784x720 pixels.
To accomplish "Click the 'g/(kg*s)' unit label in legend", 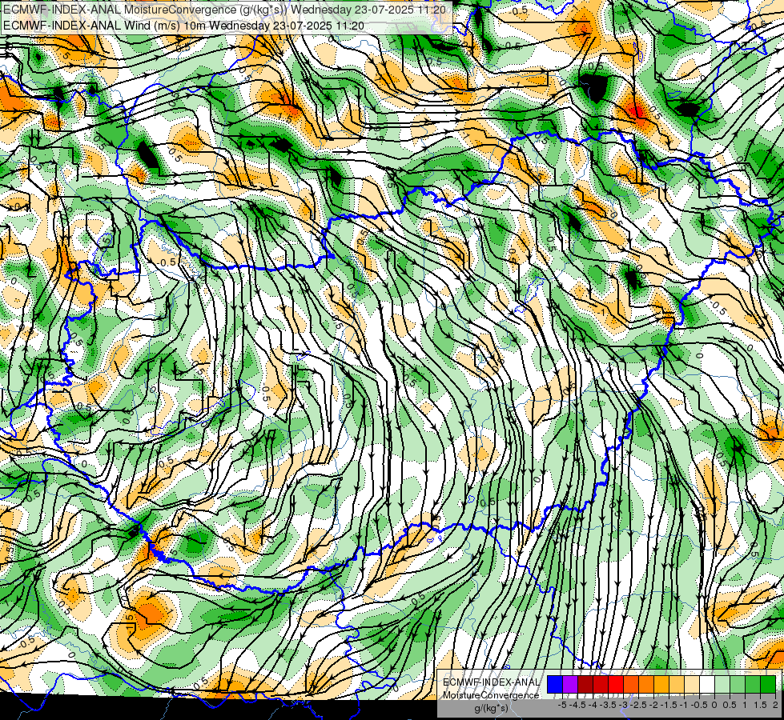I will coord(492,709).
